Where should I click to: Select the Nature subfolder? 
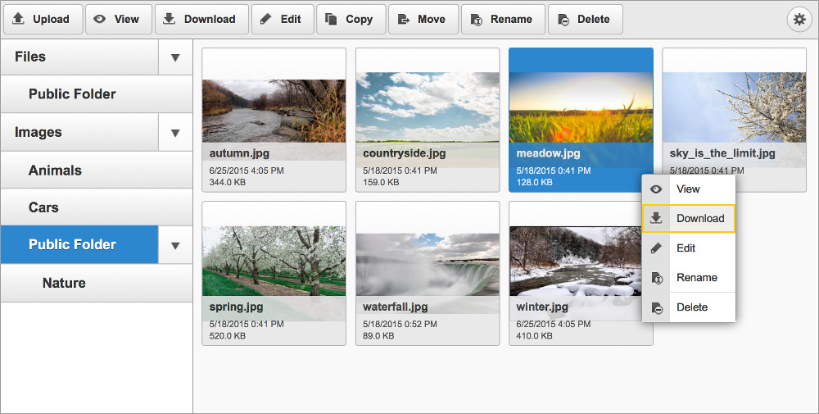(x=64, y=283)
